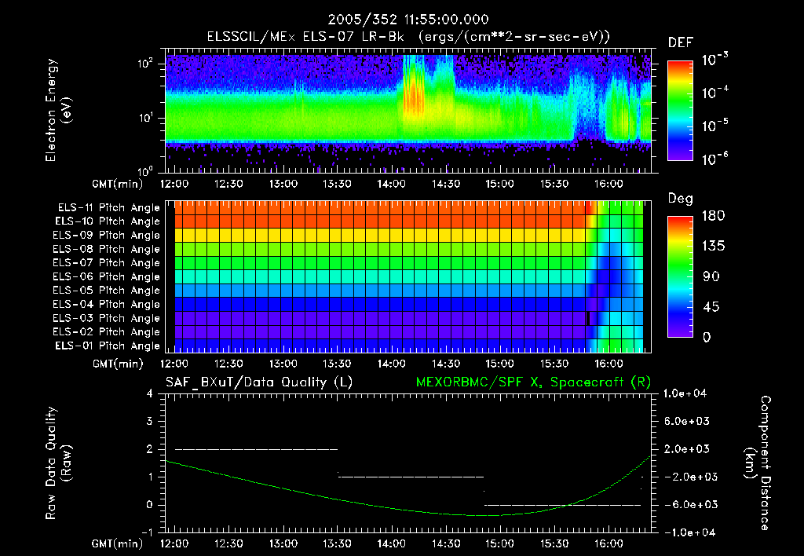Click the data quality line at level 2
804x556 pixels.
pos(257,449)
